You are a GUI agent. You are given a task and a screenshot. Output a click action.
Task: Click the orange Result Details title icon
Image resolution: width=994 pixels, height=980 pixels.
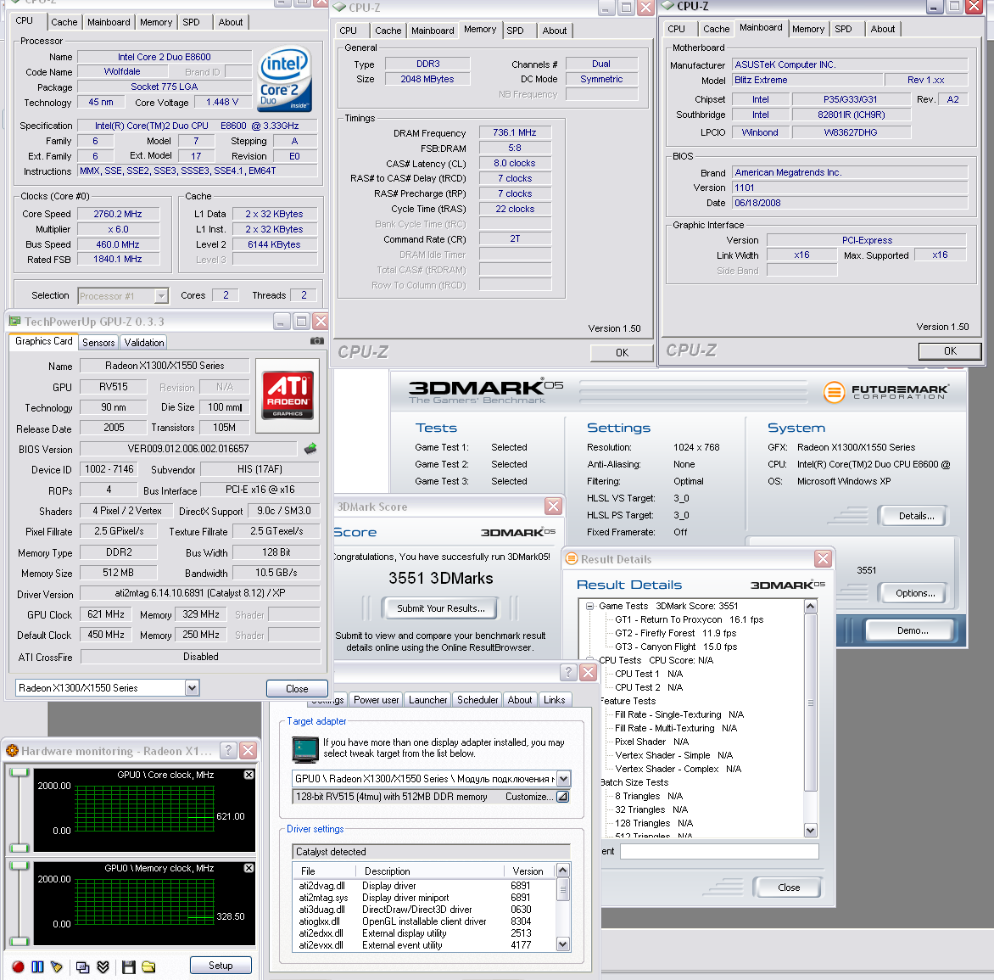(571, 559)
